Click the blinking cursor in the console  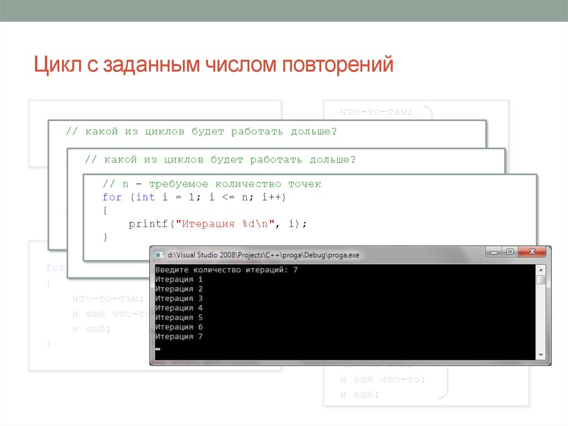(158, 349)
